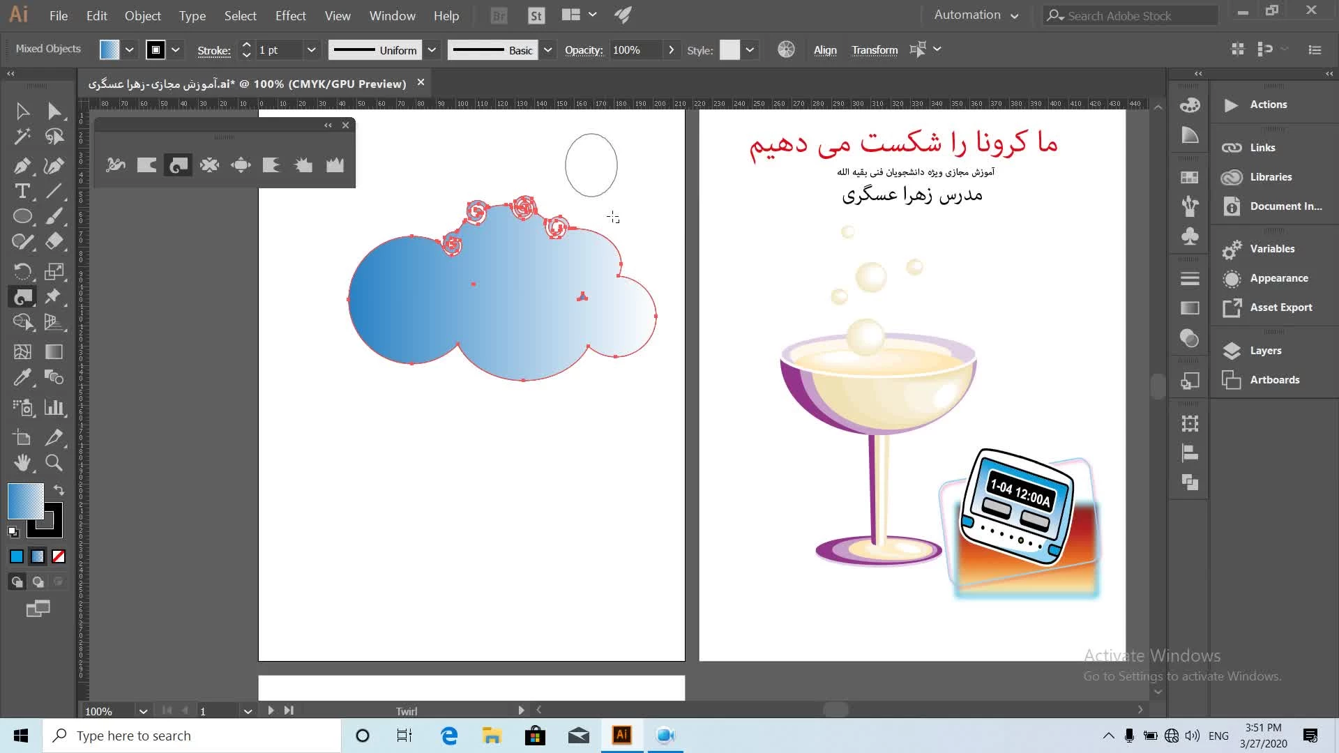
Task: Select the Hand tool
Action: 22,462
